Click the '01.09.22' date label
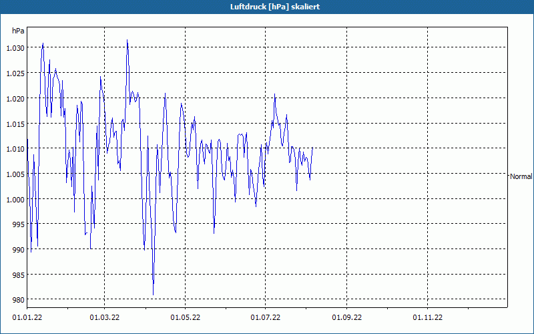 [347, 318]
